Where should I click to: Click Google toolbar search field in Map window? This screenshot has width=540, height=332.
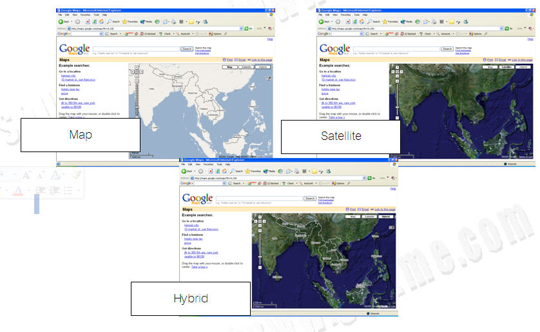pyautogui.click(x=85, y=34)
